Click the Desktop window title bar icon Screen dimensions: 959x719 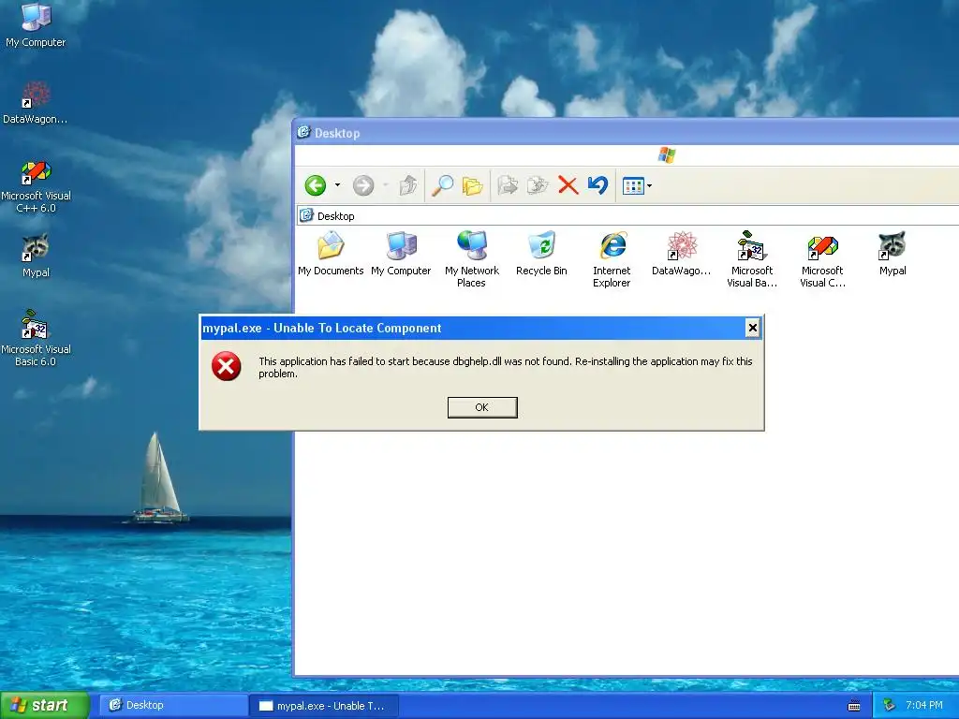click(304, 132)
